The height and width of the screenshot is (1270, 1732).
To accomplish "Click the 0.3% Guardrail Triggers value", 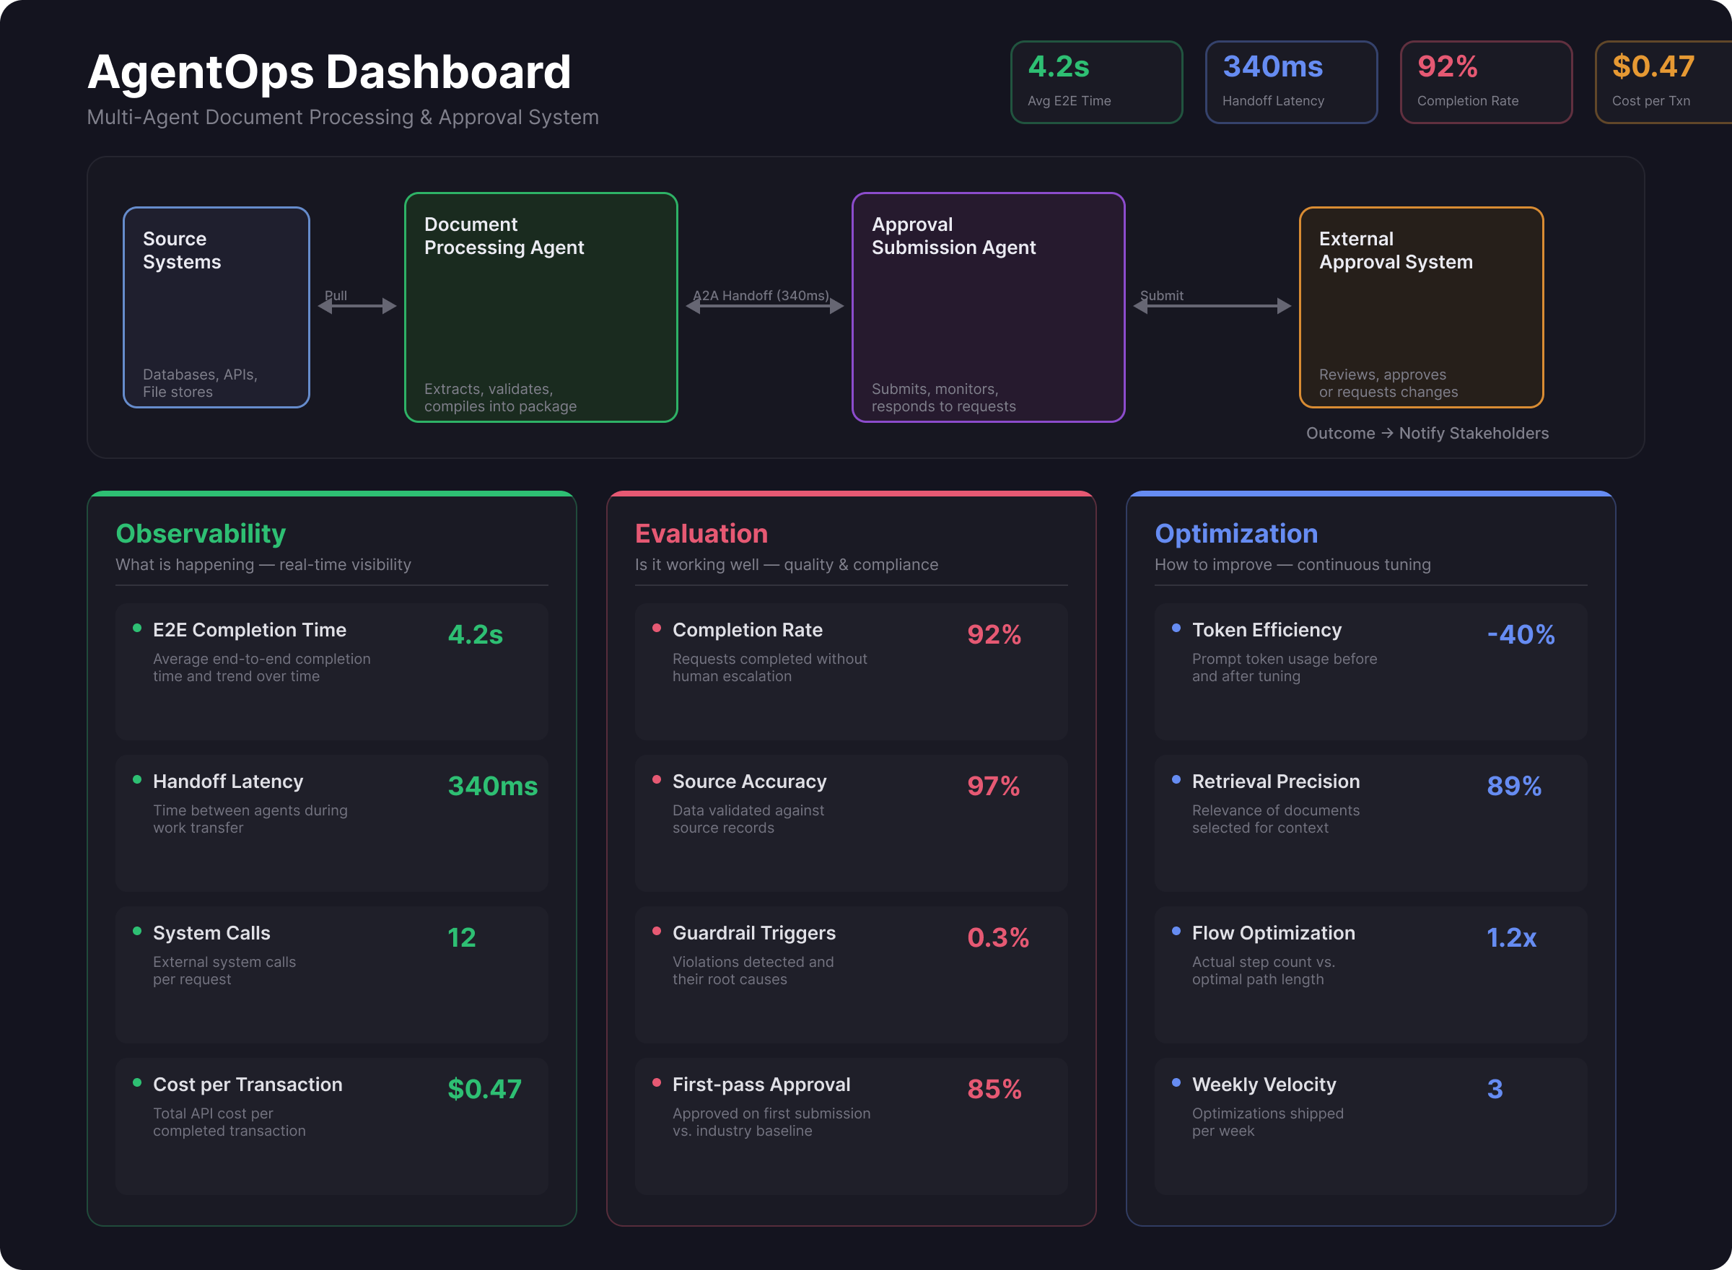I will point(998,937).
